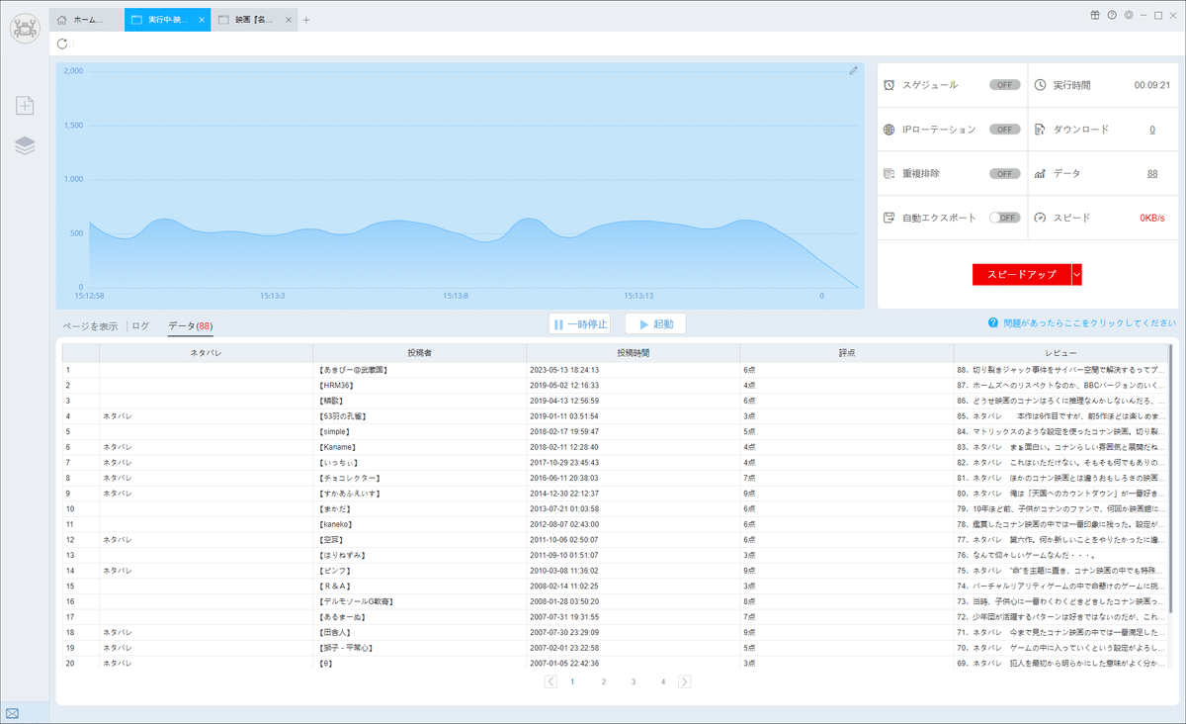This screenshot has height=724, width=1186.
Task: Click the 実行時間 clock icon
Action: pyautogui.click(x=1040, y=85)
